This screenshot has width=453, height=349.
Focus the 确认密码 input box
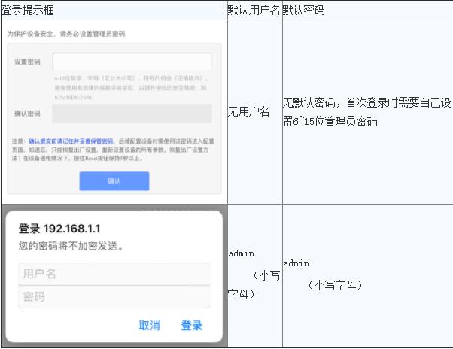pyautogui.click(x=132, y=114)
